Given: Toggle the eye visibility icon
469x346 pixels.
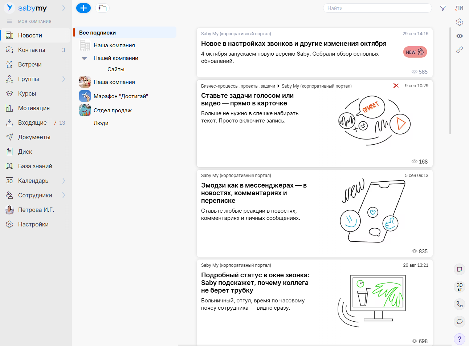Looking at the screenshot, I should (460, 36).
